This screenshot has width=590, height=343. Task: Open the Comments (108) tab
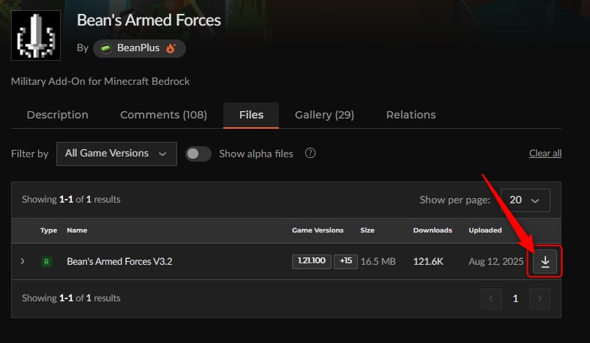(163, 115)
